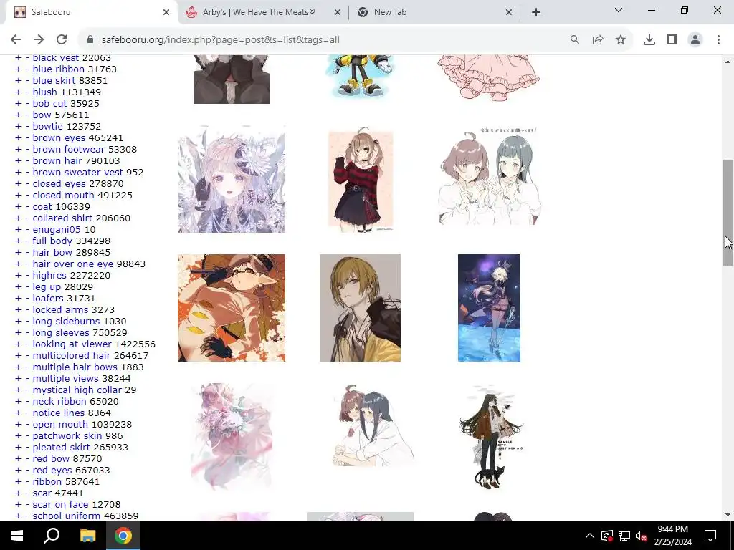Open girl in red striped sweater thumbnail

pyautogui.click(x=360, y=180)
